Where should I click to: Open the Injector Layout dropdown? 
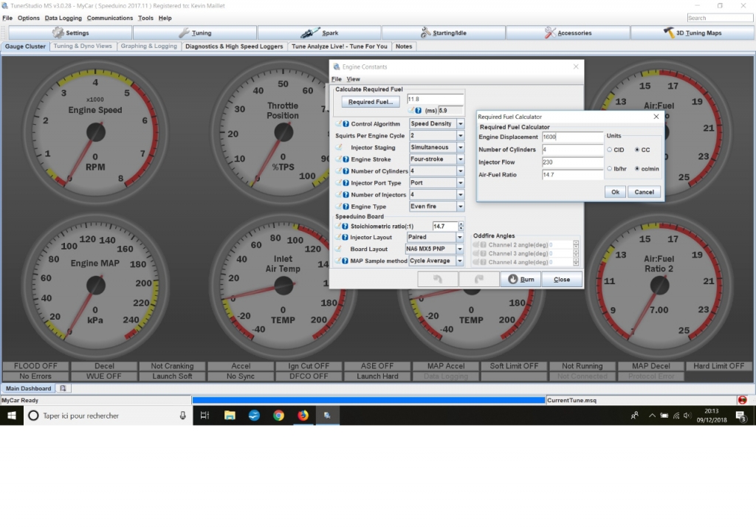click(460, 237)
